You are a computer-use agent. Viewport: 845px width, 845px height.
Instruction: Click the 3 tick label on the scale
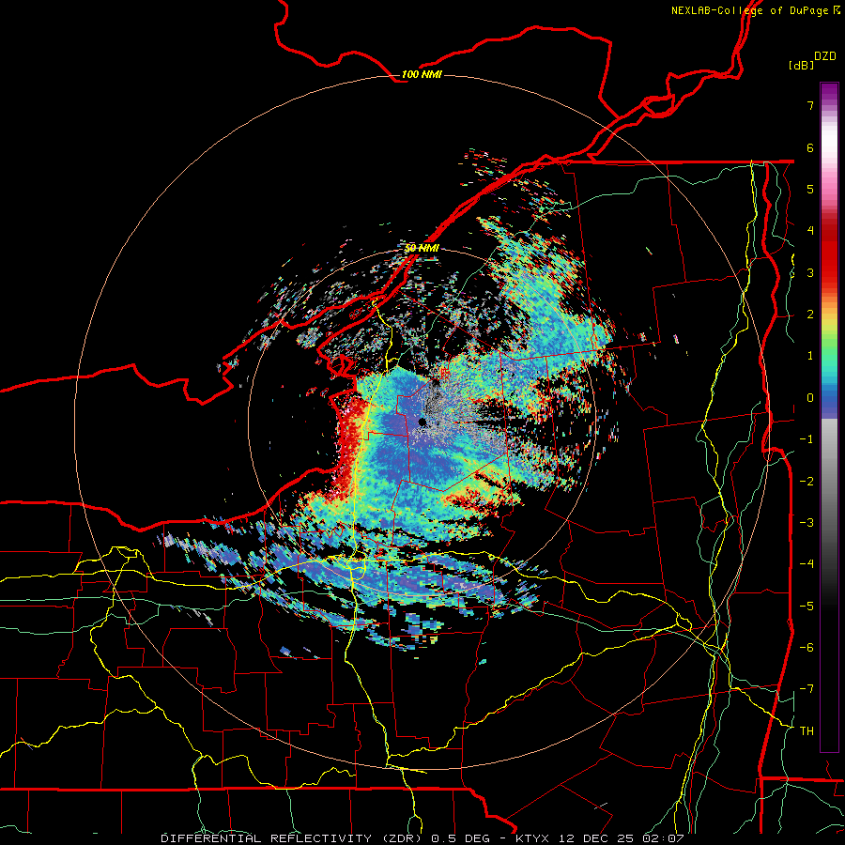[810, 272]
